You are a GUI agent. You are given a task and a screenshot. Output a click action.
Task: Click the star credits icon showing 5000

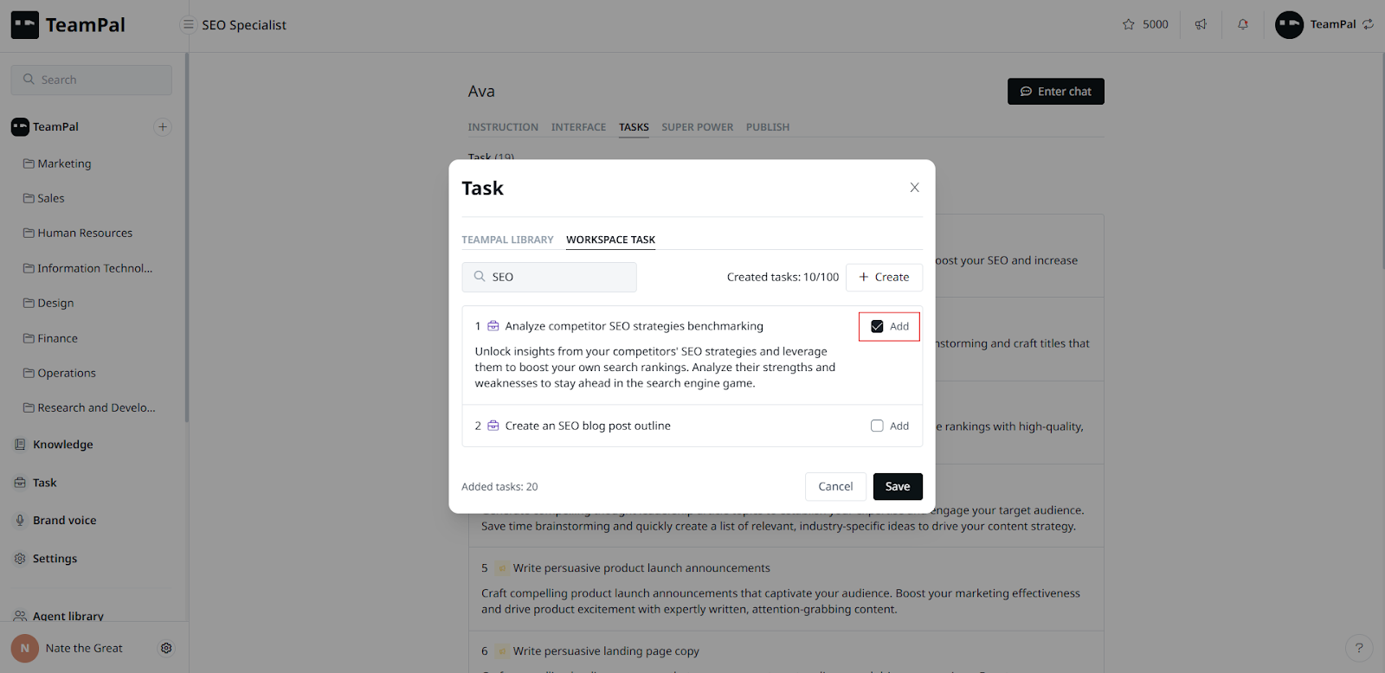coord(1128,24)
